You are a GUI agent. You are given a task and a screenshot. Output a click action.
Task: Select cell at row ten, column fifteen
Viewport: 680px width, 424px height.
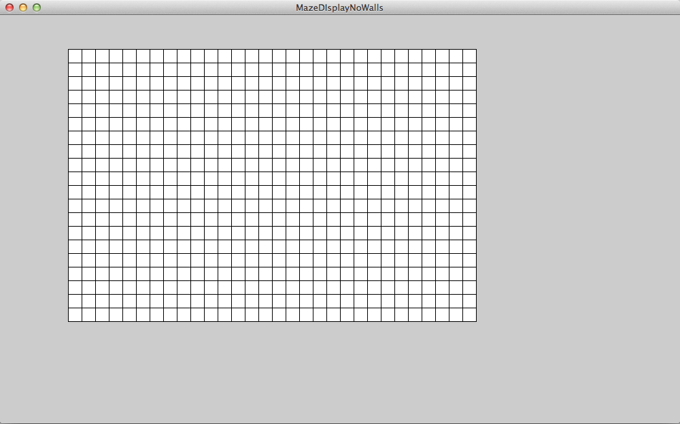tap(265, 178)
